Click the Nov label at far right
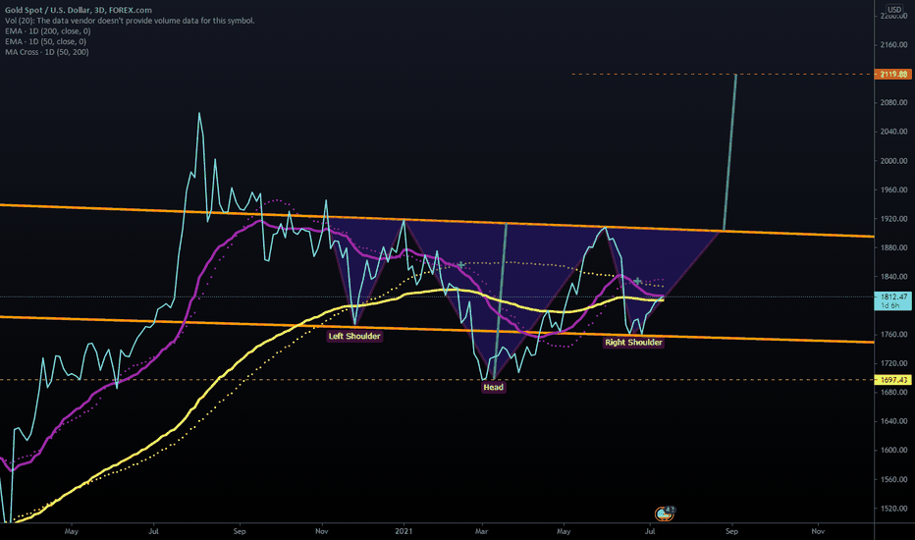Screen dimensions: 915x540 [818, 531]
